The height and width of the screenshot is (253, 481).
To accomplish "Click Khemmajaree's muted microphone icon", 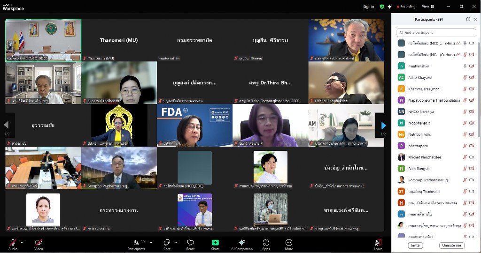I will click(465, 89).
